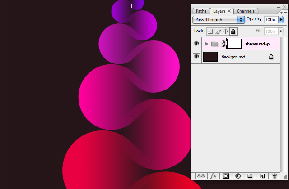
Task: Switch to the Paths tab
Action: coord(201,11)
